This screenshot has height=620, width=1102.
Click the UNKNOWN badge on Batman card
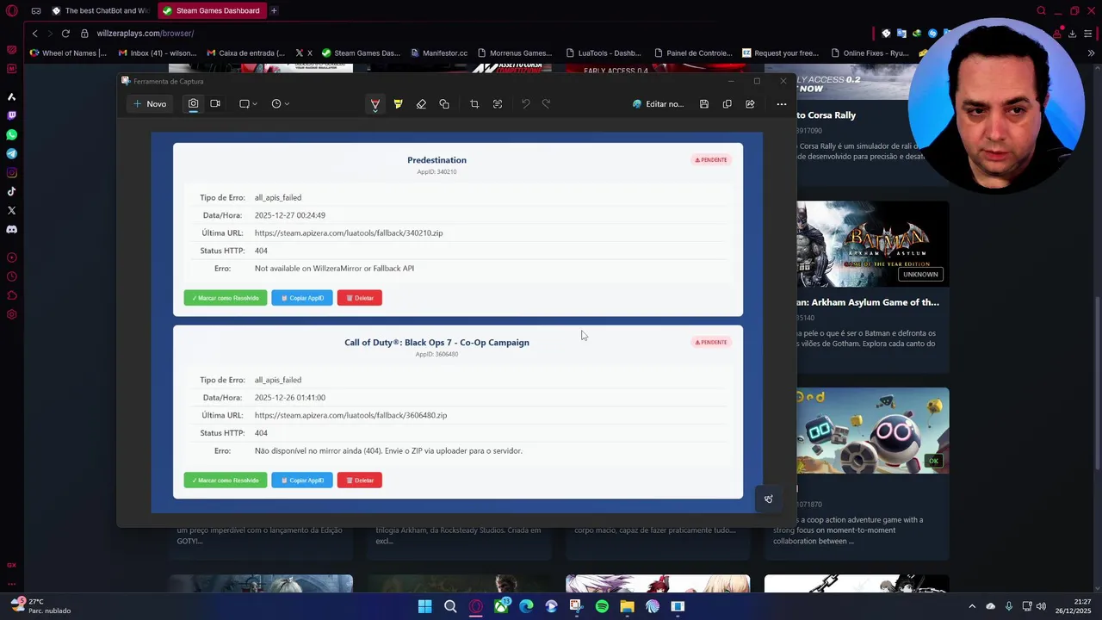click(920, 274)
